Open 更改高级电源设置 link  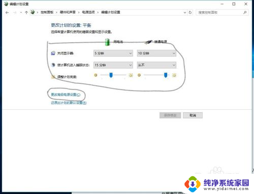(x=66, y=94)
